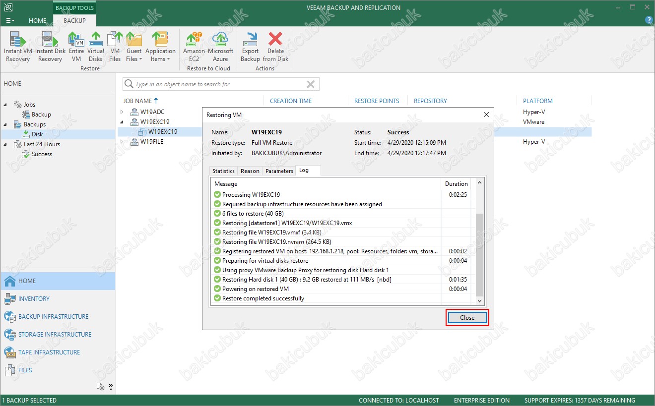The width and height of the screenshot is (655, 406).
Task: Switch to Reason tab in dialog
Action: tap(250, 171)
